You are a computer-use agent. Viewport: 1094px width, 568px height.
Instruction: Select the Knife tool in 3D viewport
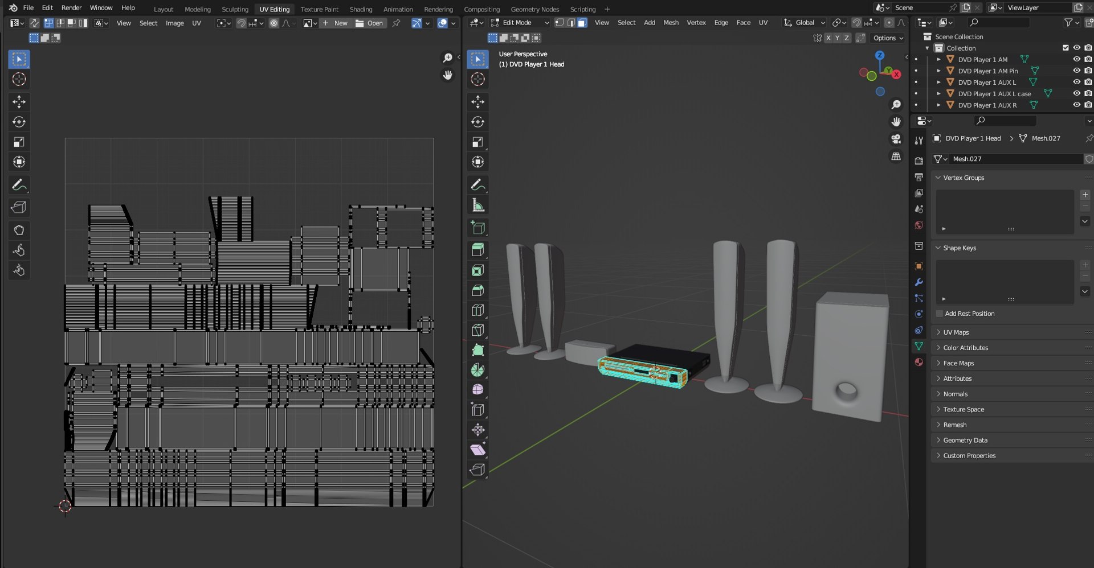477,330
